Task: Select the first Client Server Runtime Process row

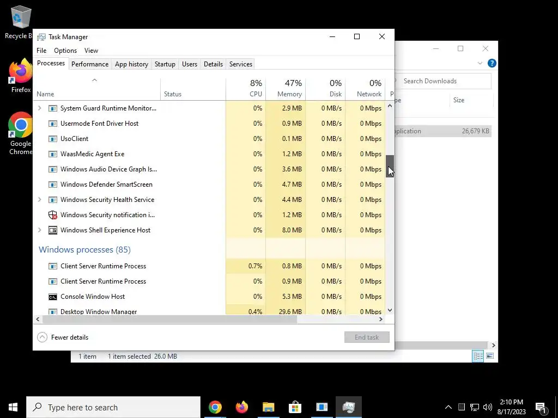Action: pyautogui.click(x=210, y=266)
